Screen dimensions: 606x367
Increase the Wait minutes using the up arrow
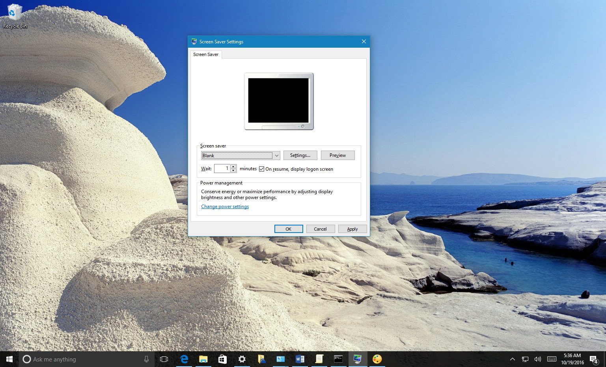pos(233,167)
